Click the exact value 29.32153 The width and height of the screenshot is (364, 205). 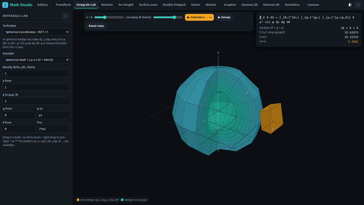351,37
